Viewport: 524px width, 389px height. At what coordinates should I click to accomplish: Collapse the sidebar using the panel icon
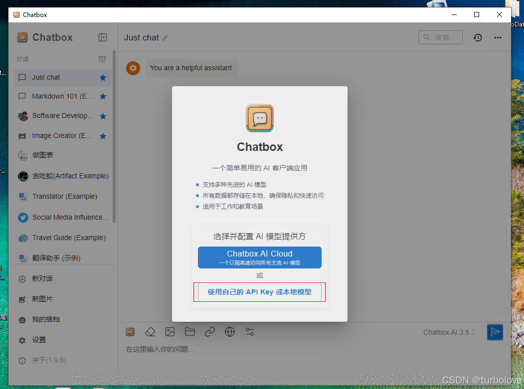tap(103, 37)
